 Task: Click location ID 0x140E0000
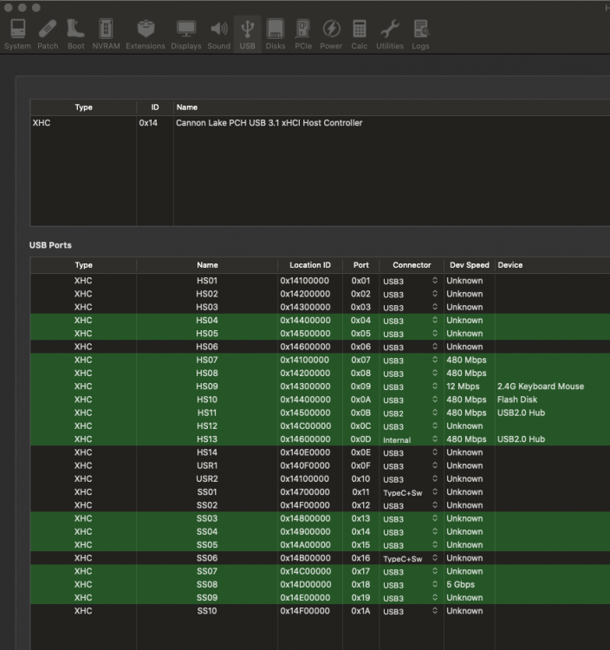pos(305,452)
